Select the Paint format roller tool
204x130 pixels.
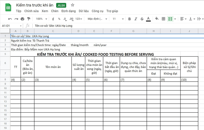tap(29, 19)
